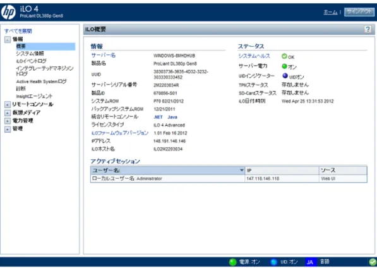The height and width of the screenshot is (268, 377).
Task: Open the システムヘルス link
Action: [254, 56]
